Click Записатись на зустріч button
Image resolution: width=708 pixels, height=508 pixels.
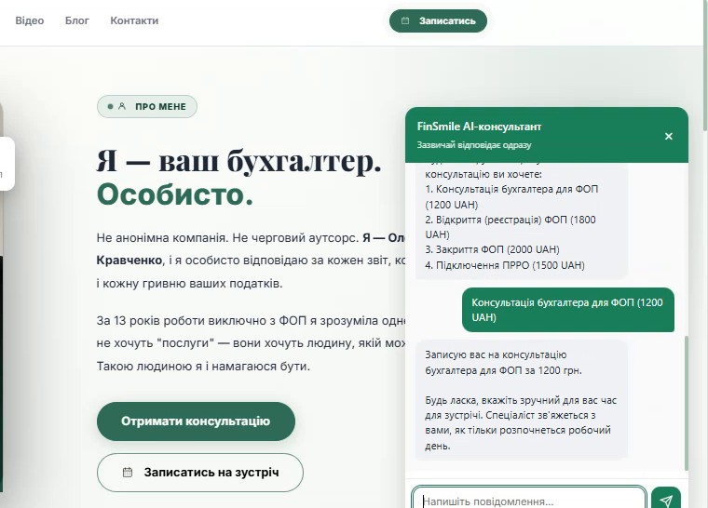coord(200,473)
